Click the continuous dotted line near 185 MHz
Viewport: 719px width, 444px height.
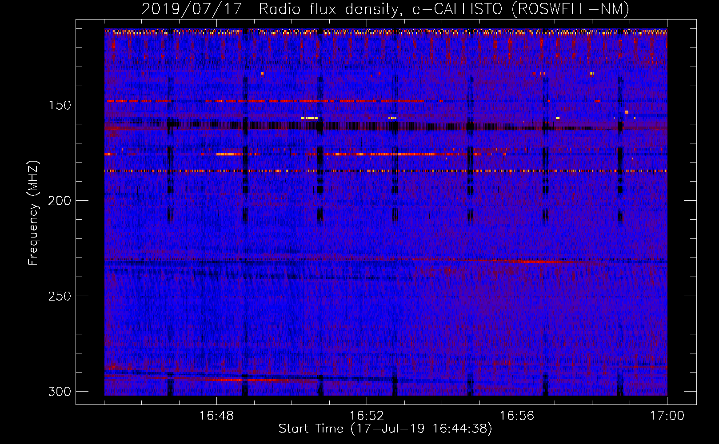pyautogui.click(x=385, y=170)
